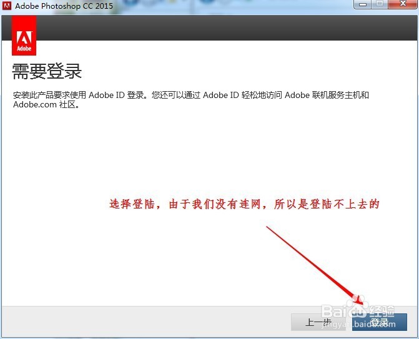The image size is (419, 339).
Task: Close the Photoshop CC 2015 installer
Action: point(403,4)
